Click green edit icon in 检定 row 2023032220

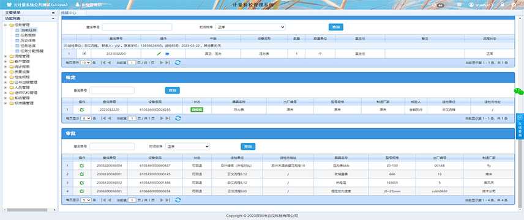coord(82,109)
